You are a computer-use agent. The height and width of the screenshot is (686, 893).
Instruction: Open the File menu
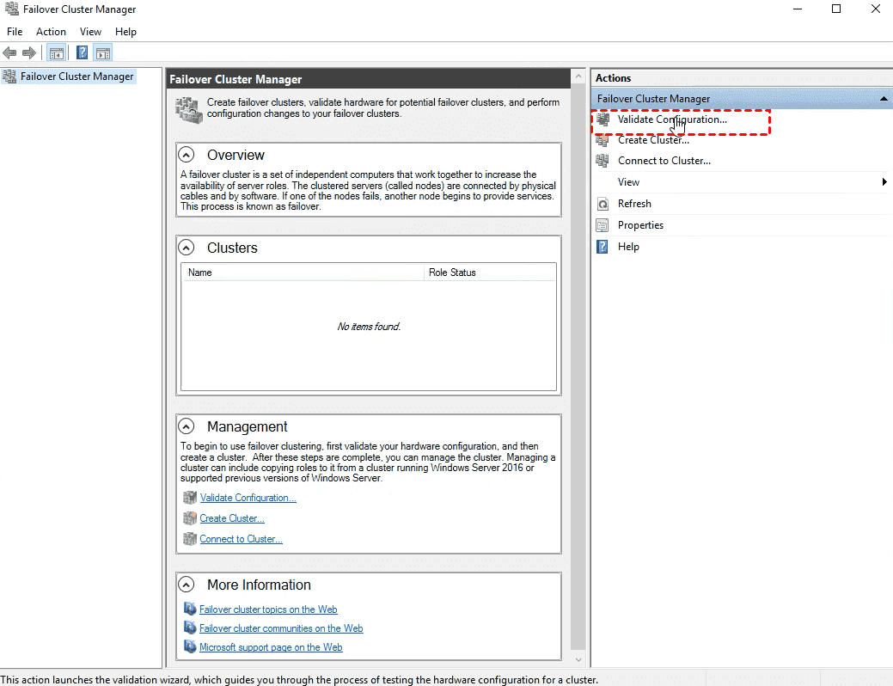coord(15,32)
